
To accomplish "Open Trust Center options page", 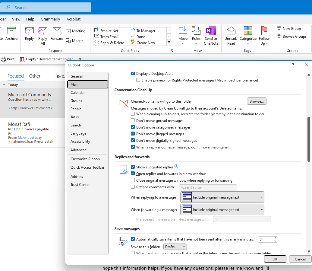I will pyautogui.click(x=88, y=184).
